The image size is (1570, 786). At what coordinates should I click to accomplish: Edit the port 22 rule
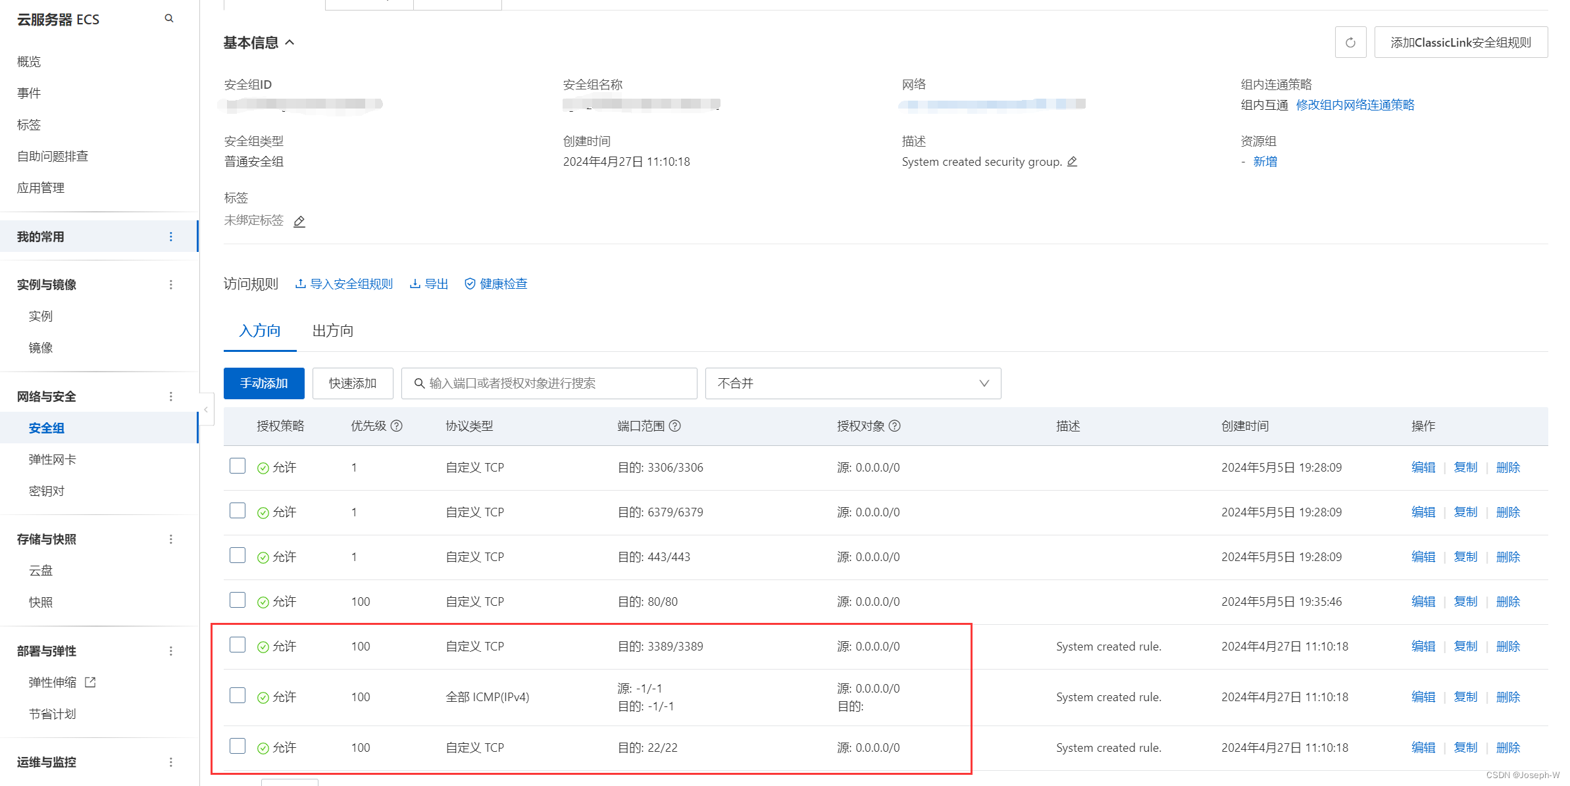[1423, 747]
